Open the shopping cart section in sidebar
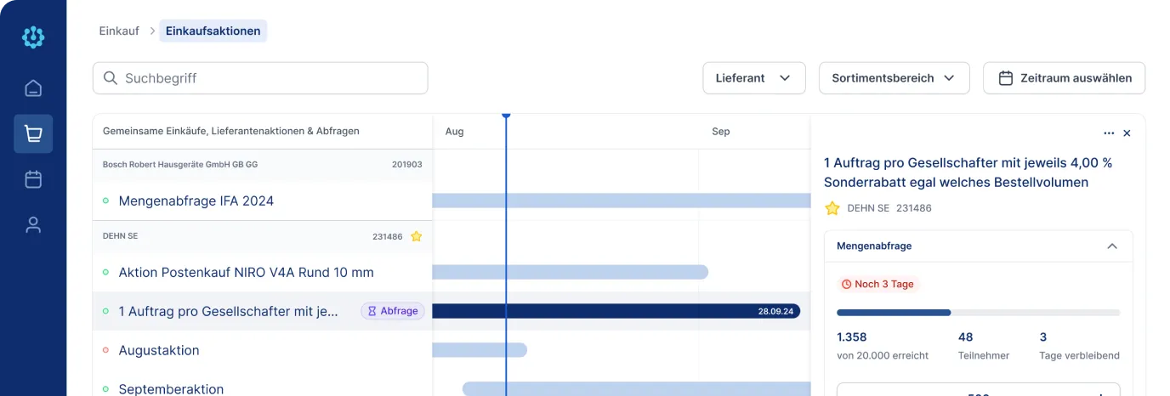 click(x=33, y=134)
